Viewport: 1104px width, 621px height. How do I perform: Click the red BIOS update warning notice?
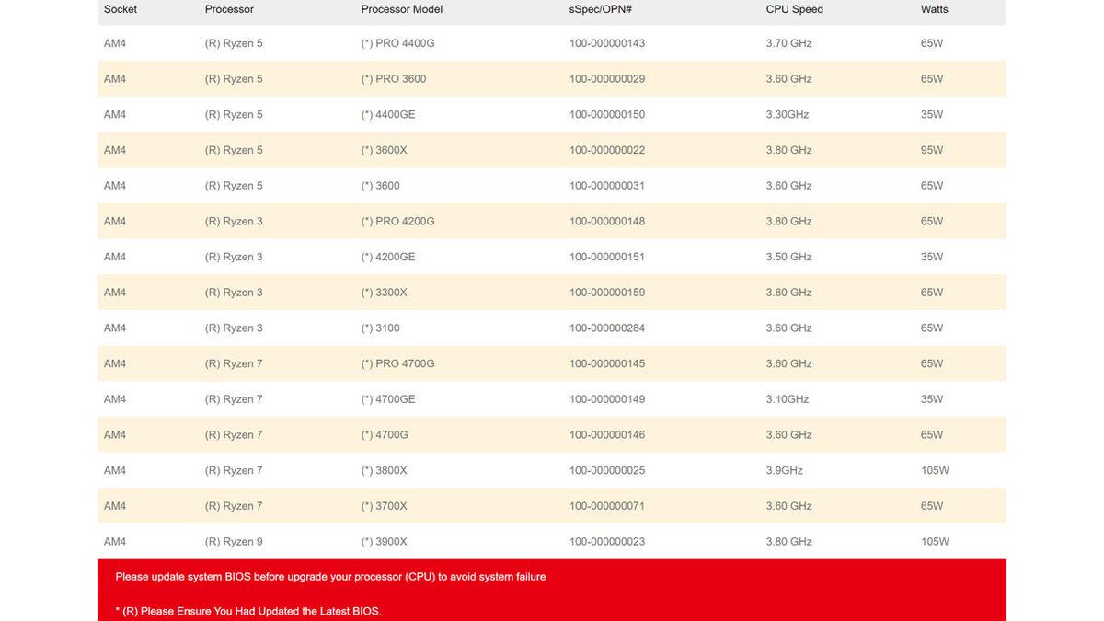(x=330, y=577)
